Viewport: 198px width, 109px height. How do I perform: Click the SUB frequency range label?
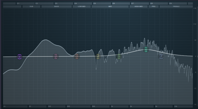tap(31, 6)
